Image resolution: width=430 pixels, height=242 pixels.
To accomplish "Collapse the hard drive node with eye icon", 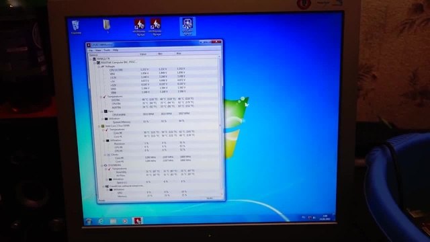I will click(x=101, y=165).
